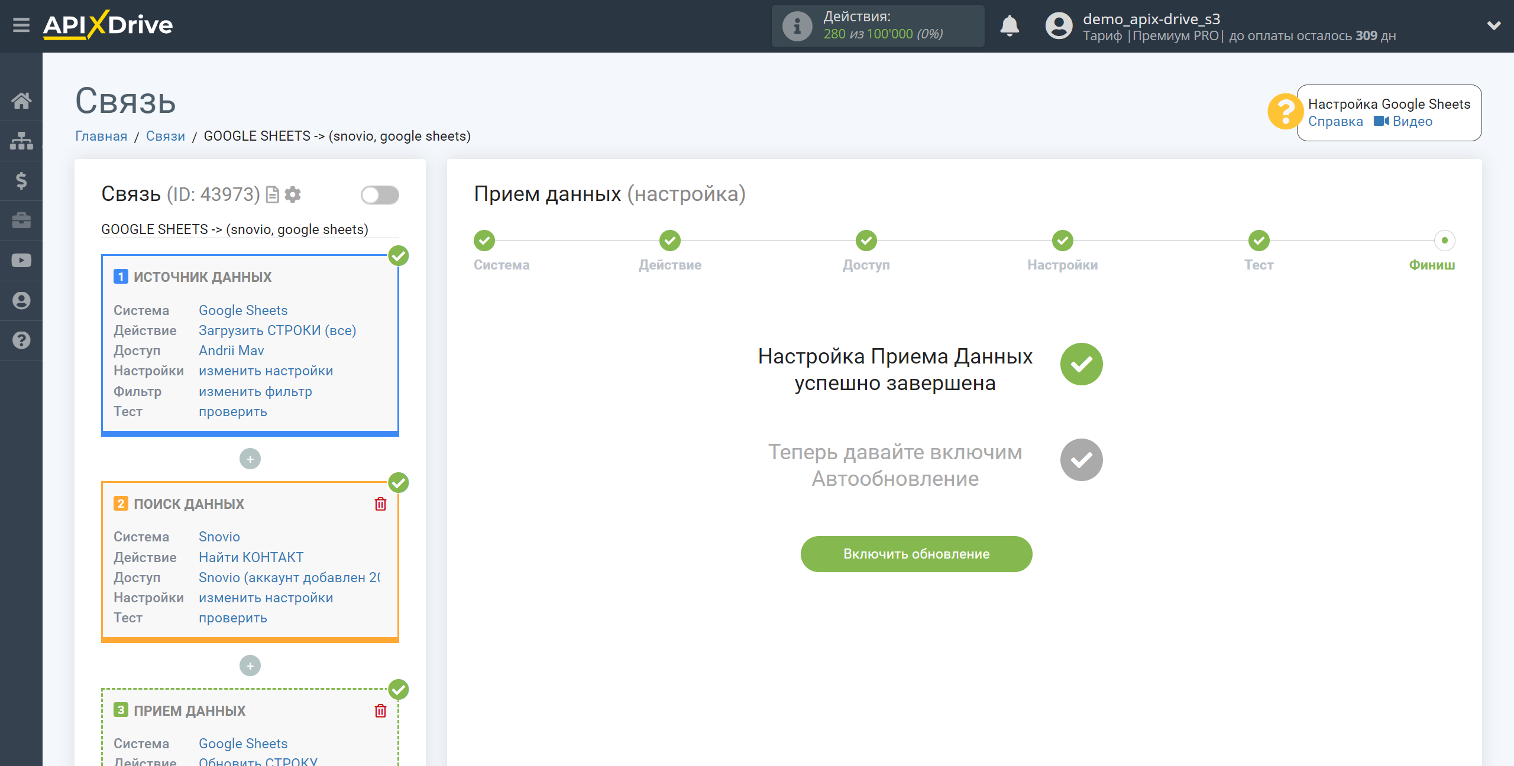This screenshot has height=766, width=1514.
Task: Click the ApiX-Drive logo
Action: pos(108,25)
